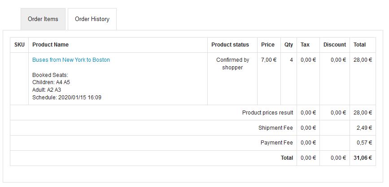389x187 pixels.
Task: Click the Total column header
Action: click(359, 45)
